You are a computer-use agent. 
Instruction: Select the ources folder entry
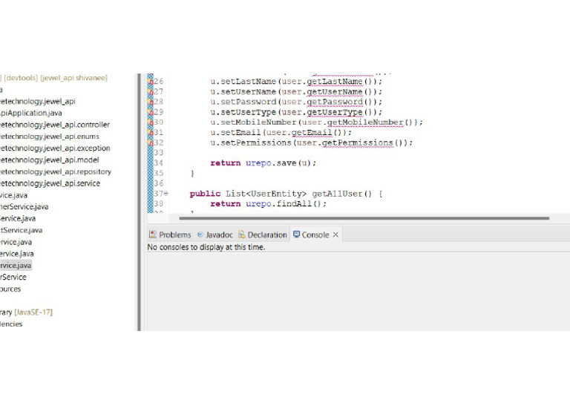pos(10,289)
